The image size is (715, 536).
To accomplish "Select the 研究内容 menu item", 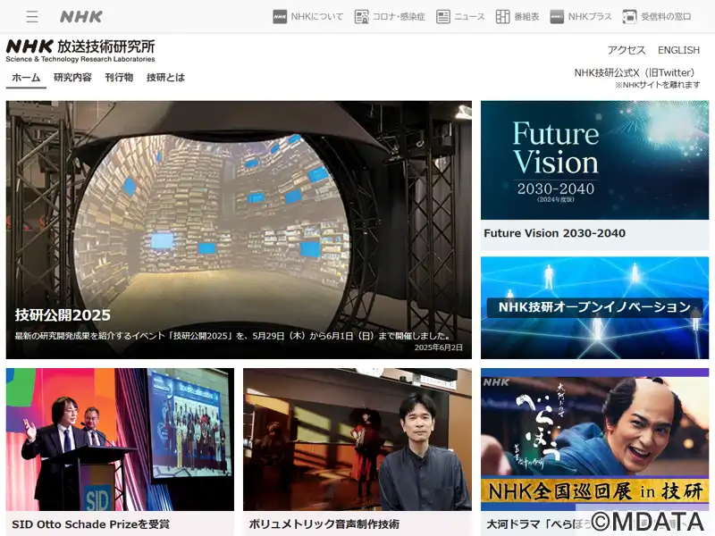I will click(72, 78).
